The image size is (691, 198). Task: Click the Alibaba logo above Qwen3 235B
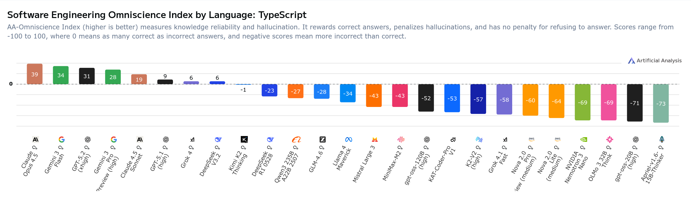click(296, 140)
